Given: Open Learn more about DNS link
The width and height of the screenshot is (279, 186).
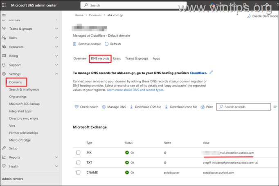Looking at the screenshot, I should click(x=135, y=90).
